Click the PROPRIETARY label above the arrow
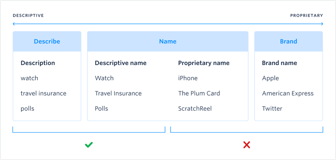The width and height of the screenshot is (336, 160). (x=307, y=16)
